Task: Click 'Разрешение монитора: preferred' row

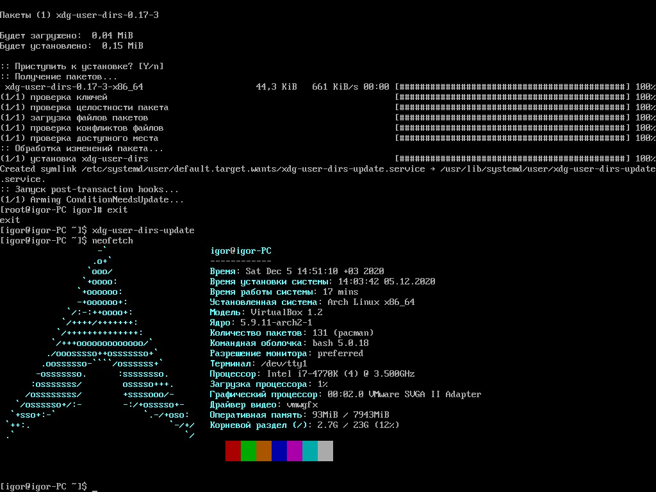Action: (287, 353)
